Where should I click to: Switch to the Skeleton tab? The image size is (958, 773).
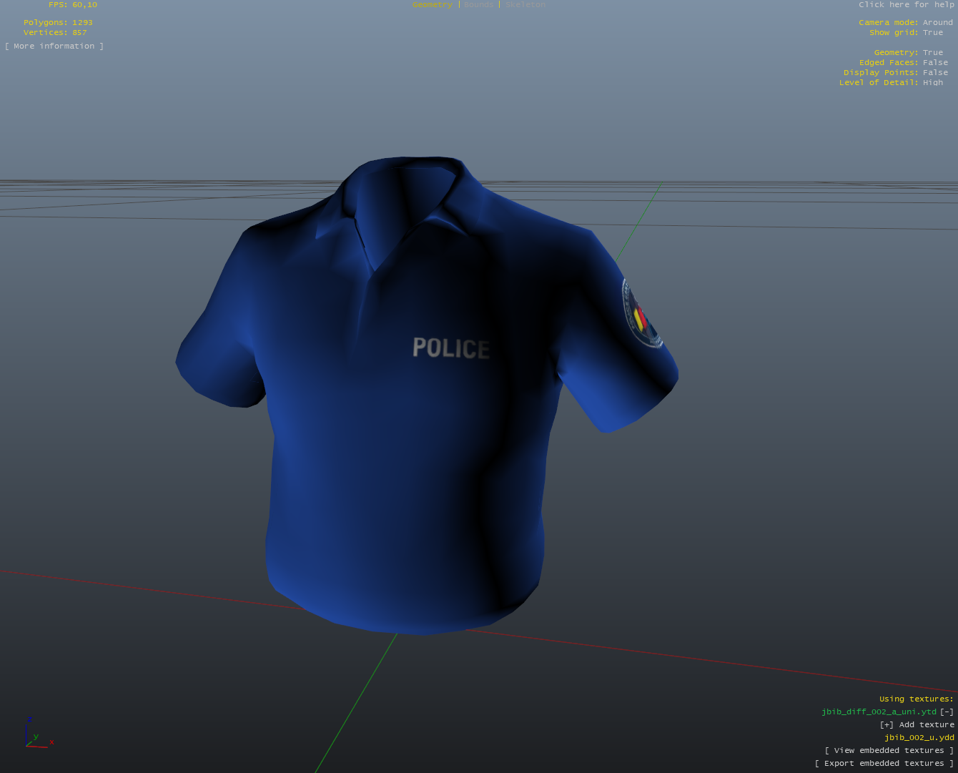[x=525, y=4]
